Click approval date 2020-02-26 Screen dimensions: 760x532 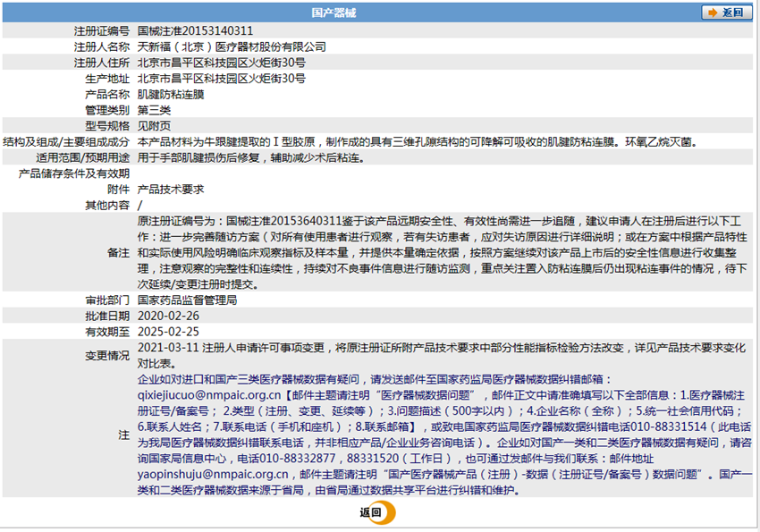click(x=168, y=316)
